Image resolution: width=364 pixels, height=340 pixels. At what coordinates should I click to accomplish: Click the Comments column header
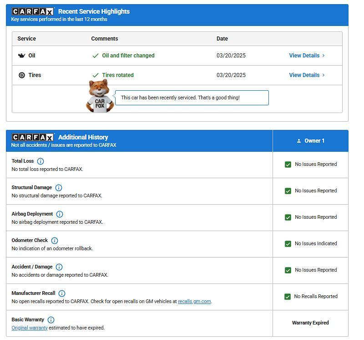coord(105,39)
